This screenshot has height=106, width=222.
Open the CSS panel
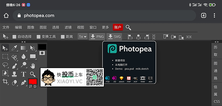(x=217, y=101)
